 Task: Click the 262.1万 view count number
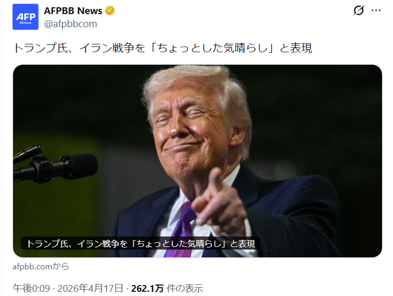[x=147, y=289]
